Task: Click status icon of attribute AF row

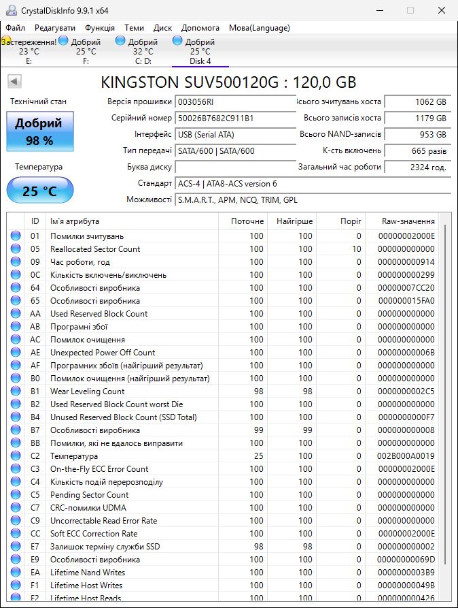Action: point(16,365)
